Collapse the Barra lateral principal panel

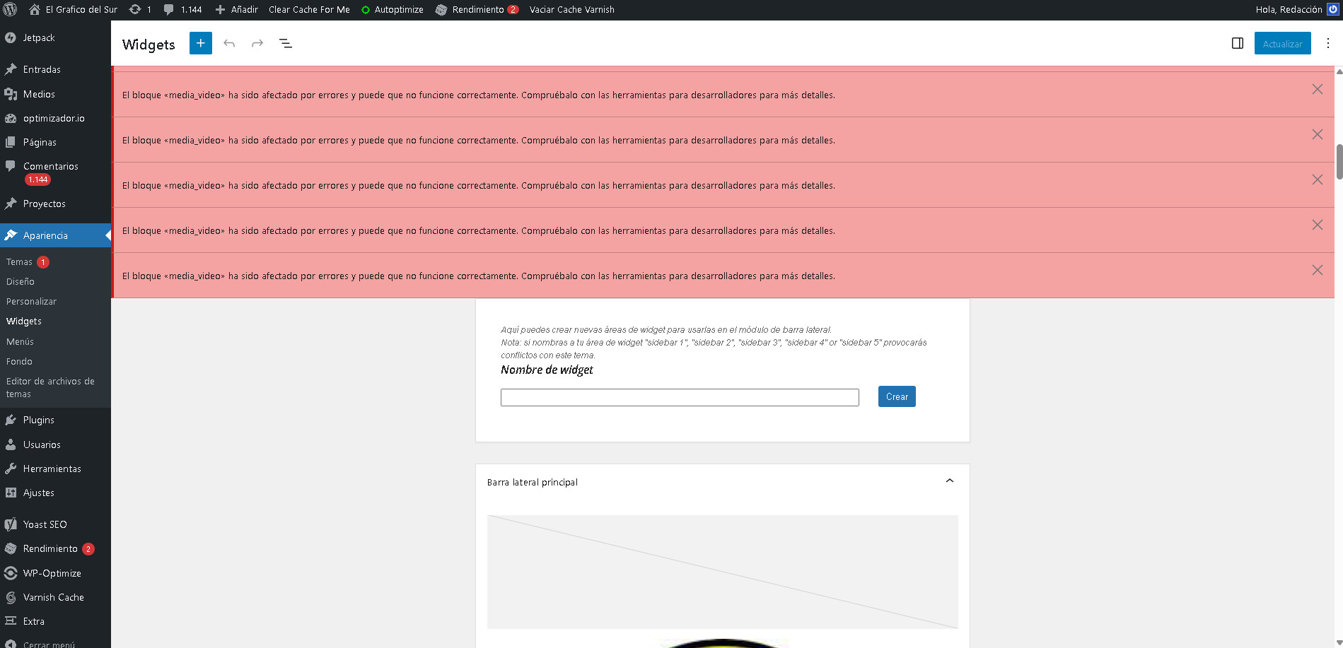pyautogui.click(x=949, y=481)
